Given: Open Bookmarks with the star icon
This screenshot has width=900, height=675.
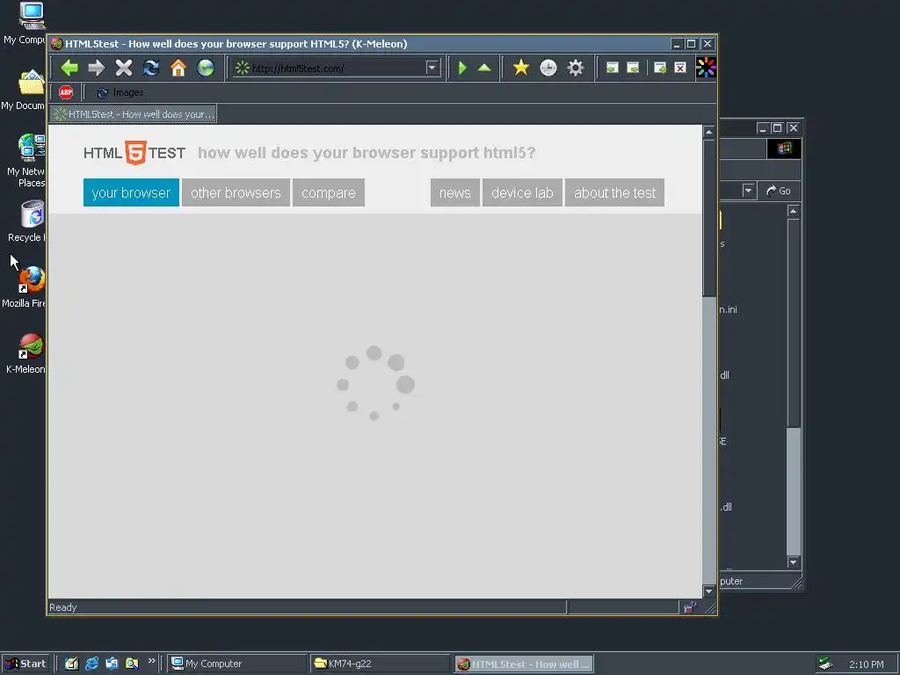Looking at the screenshot, I should (x=521, y=68).
